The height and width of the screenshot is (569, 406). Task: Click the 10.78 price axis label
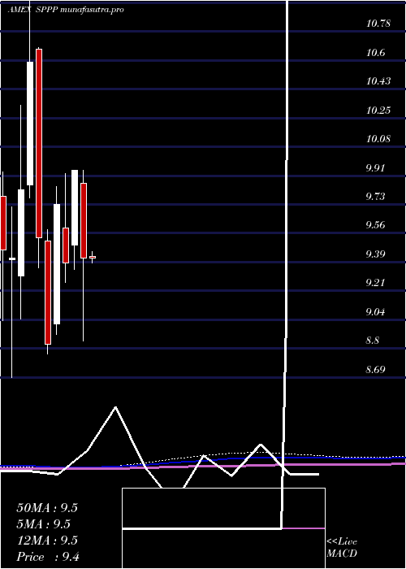click(x=378, y=24)
